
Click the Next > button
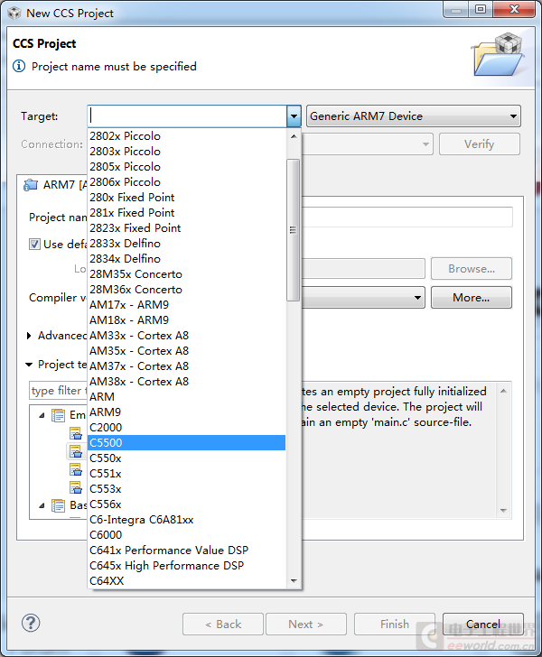click(x=306, y=625)
